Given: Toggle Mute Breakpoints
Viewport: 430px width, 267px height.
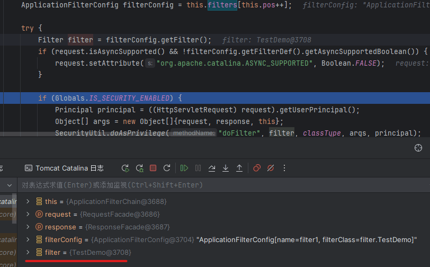Looking at the screenshot, I should tap(271, 168).
